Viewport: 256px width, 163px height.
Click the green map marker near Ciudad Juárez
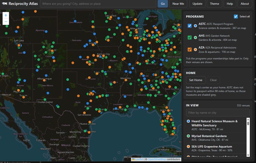(x=45, y=99)
